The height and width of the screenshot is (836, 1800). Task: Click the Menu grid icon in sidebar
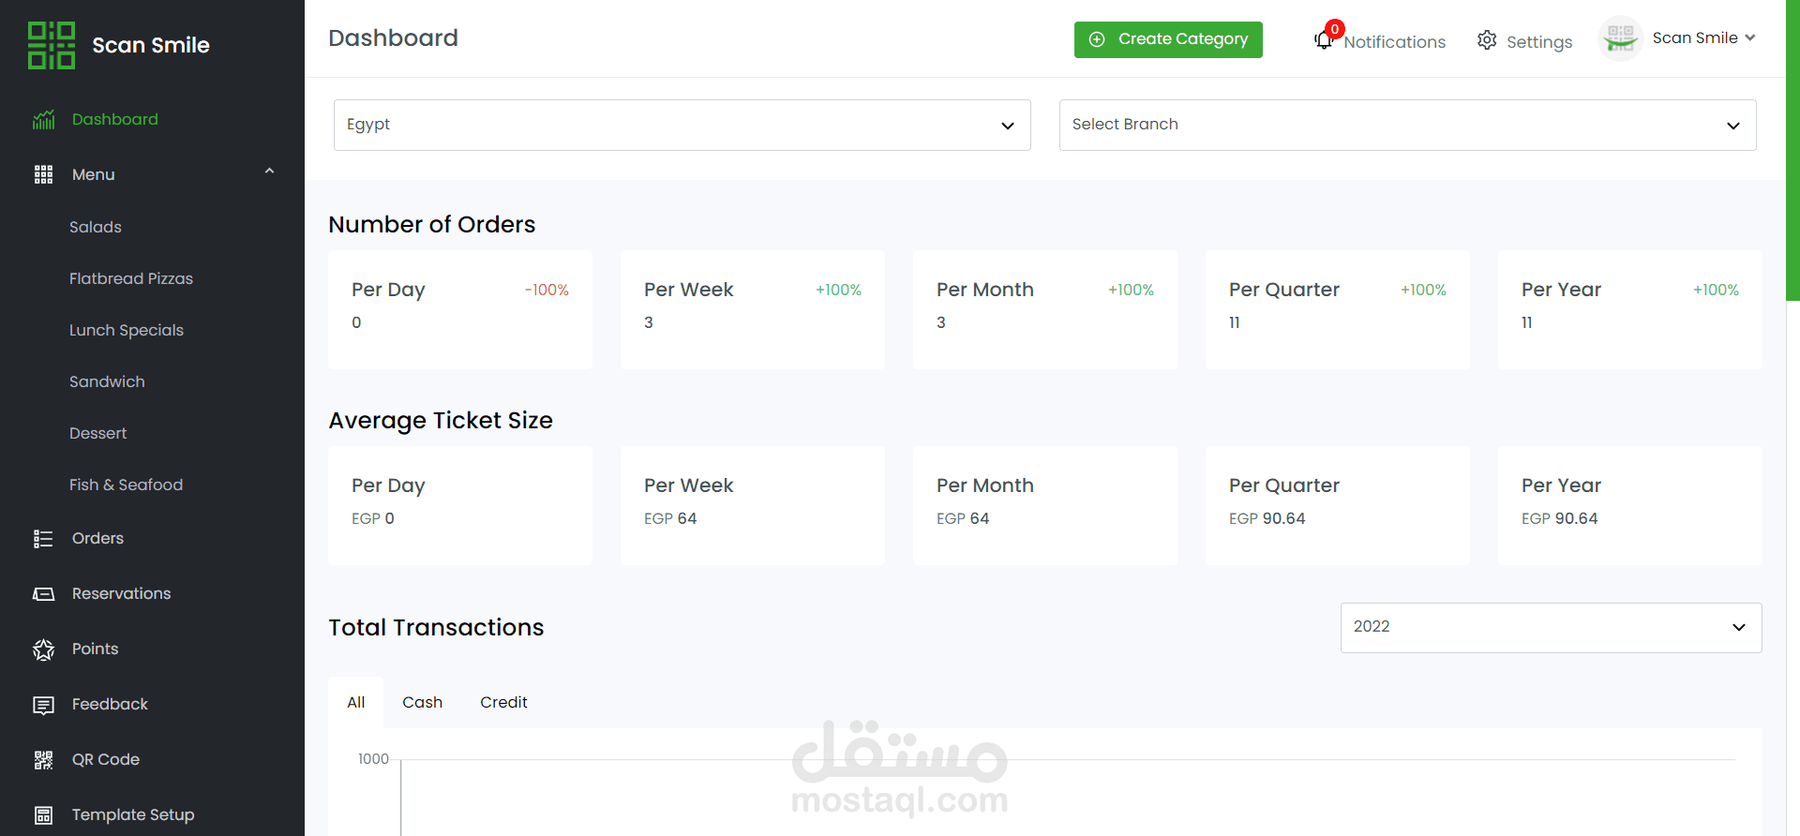click(43, 174)
